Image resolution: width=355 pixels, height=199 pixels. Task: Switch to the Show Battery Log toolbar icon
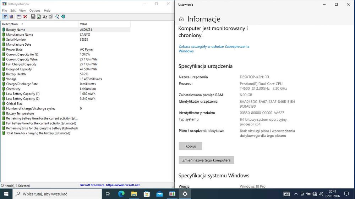[11, 17]
